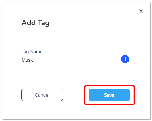Image resolution: width=152 pixels, height=121 pixels.
Task: Cancel adding the tag
Action: pos(42,95)
